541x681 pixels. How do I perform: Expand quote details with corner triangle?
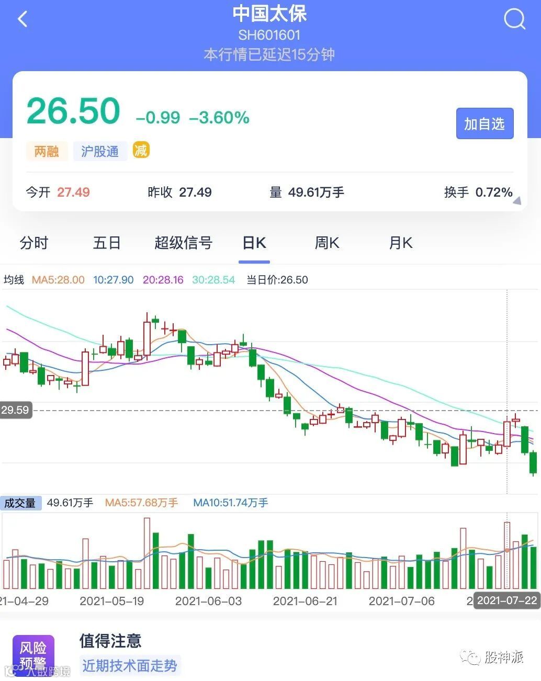click(x=517, y=200)
